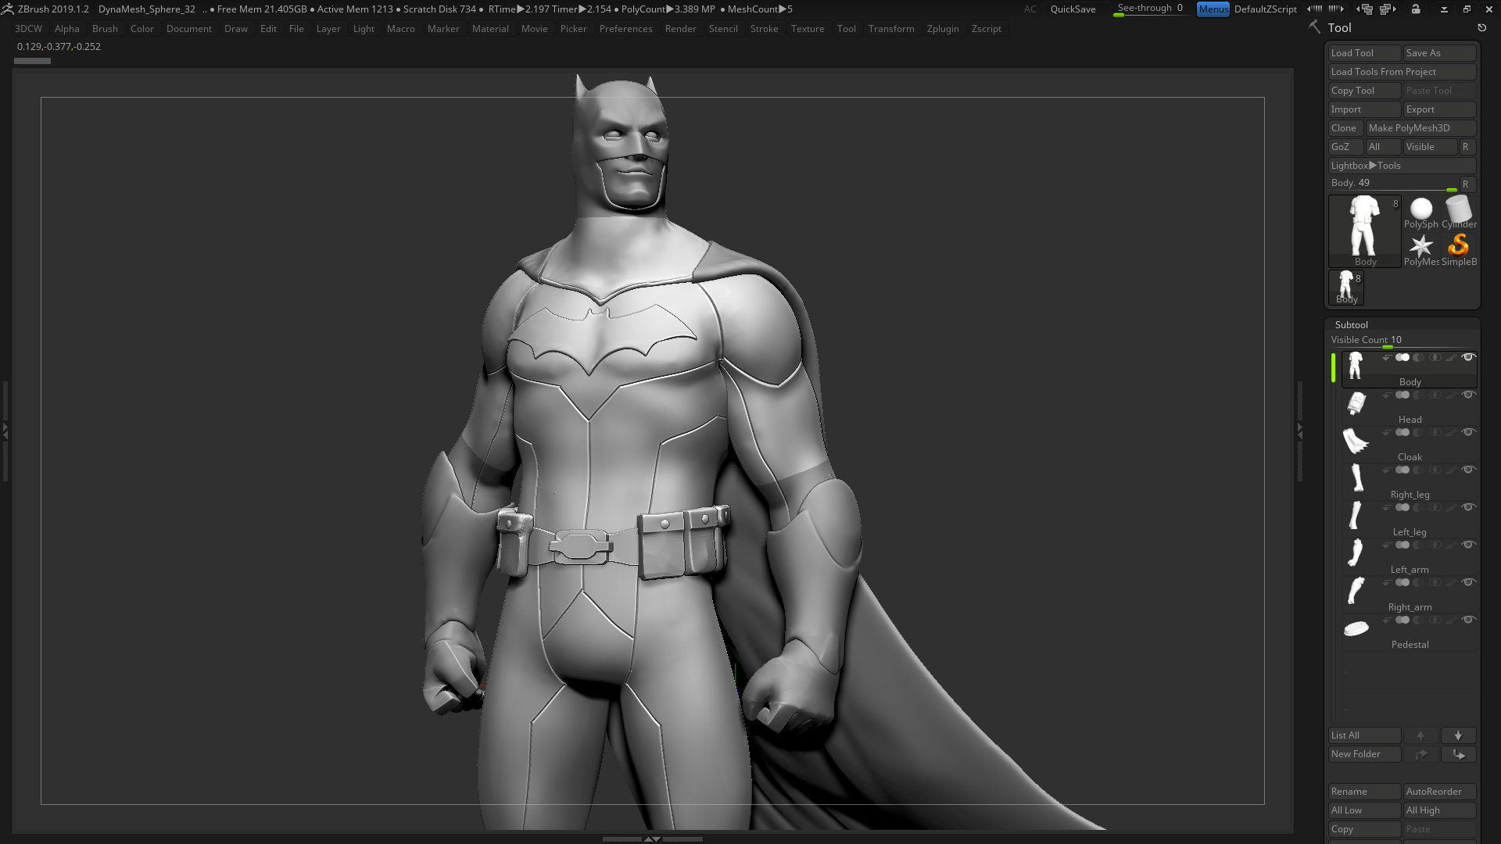Click Body subtool folder arrow icon
This screenshot has width=1501, height=844.
tap(1386, 357)
